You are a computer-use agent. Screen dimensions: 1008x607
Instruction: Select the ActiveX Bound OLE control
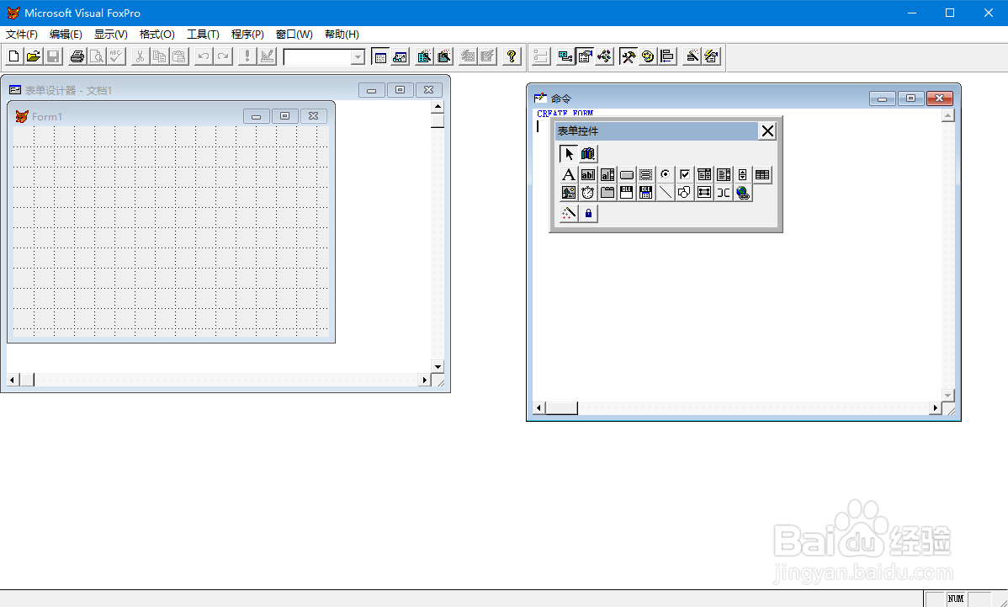(x=646, y=192)
